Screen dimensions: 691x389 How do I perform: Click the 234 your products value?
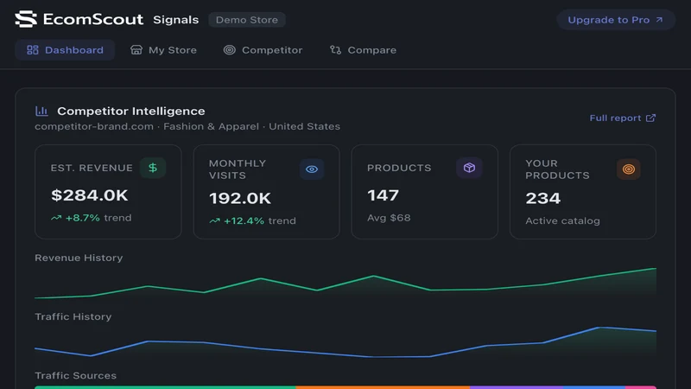point(543,199)
